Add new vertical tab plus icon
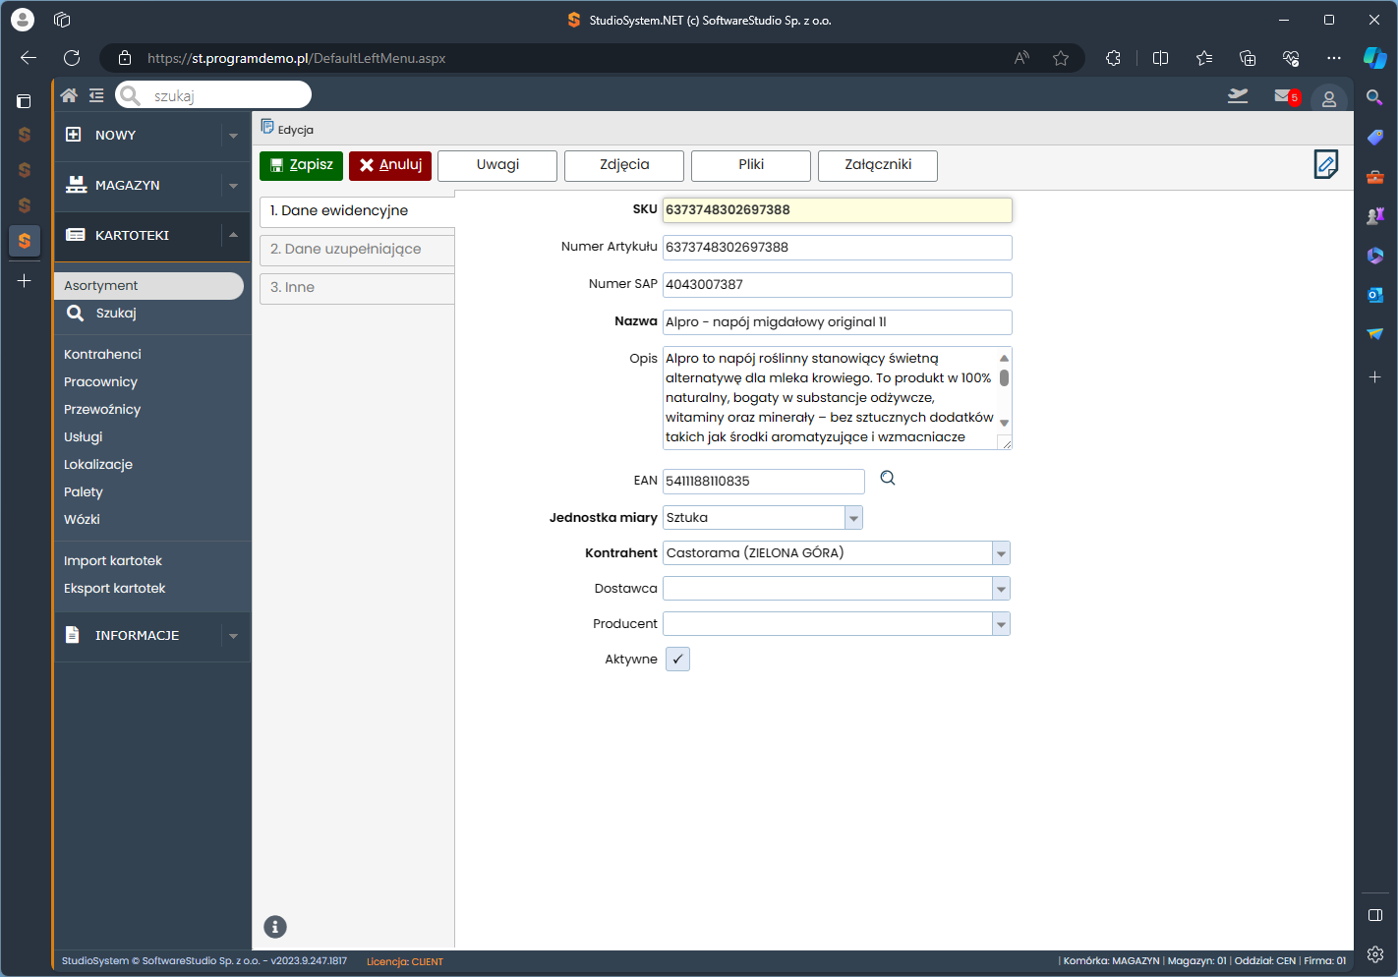Viewport: 1398px width, 977px height. (25, 281)
